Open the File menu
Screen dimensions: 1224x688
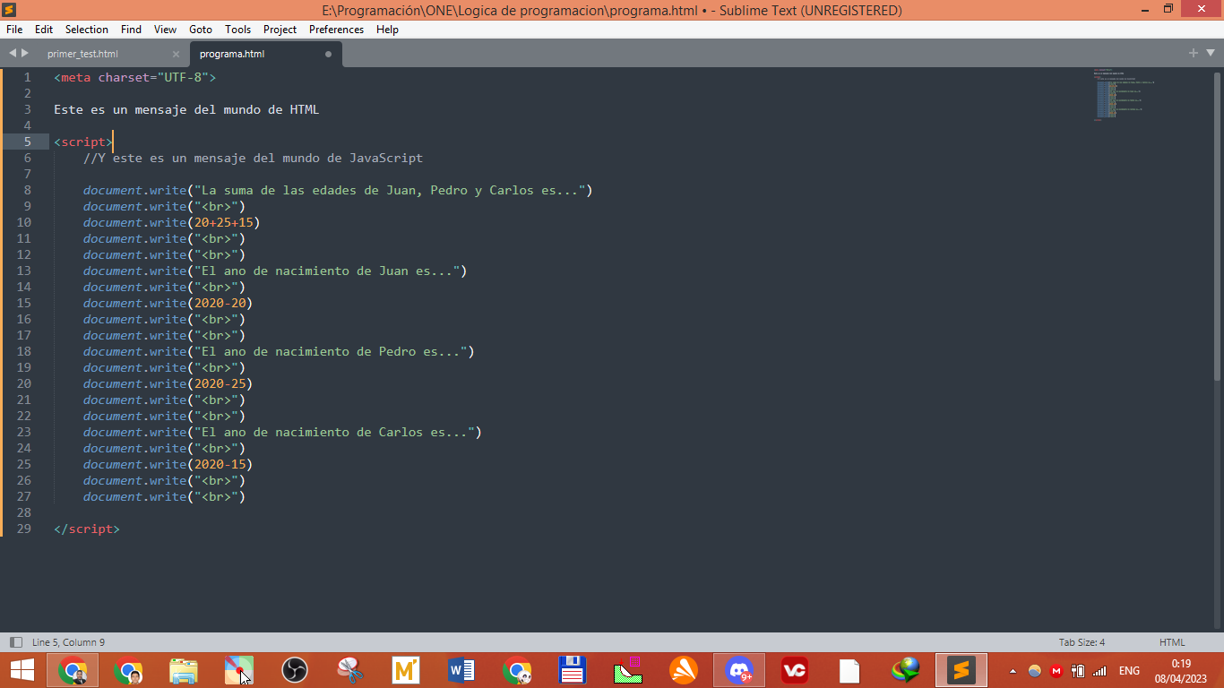[x=14, y=30]
